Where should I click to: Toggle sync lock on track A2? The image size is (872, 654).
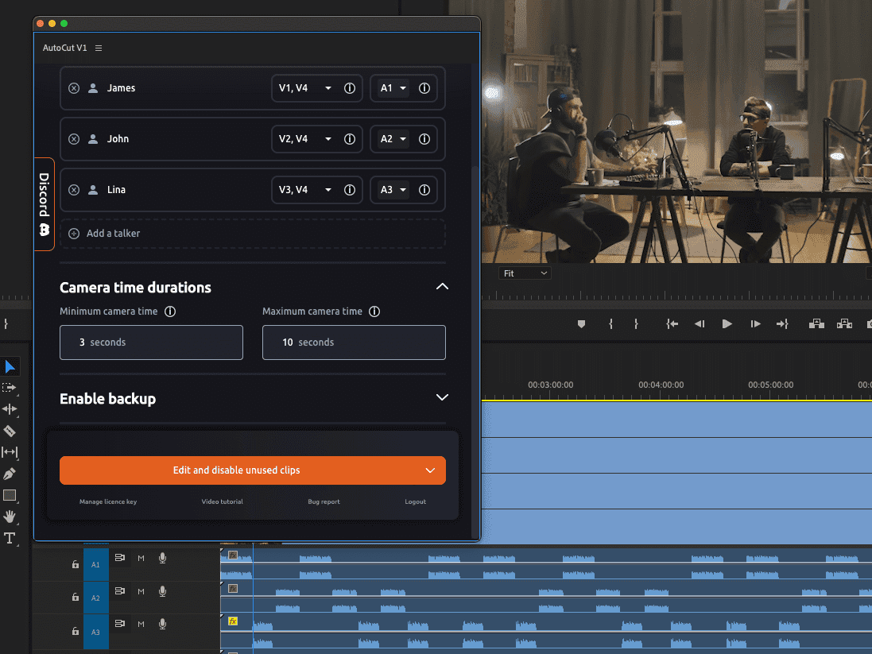(x=119, y=591)
